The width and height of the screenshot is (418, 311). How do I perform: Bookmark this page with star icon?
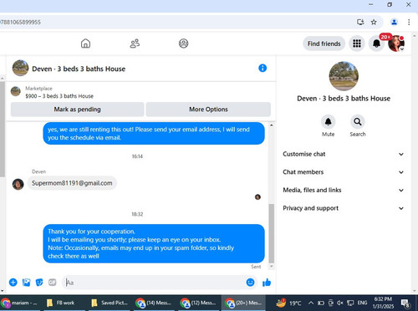(x=374, y=22)
